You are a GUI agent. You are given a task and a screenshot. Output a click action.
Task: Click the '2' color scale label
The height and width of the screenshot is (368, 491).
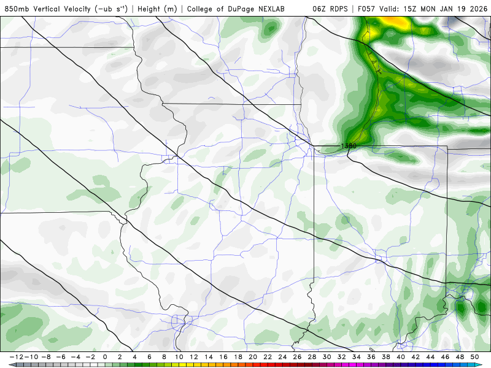[x=120, y=357]
